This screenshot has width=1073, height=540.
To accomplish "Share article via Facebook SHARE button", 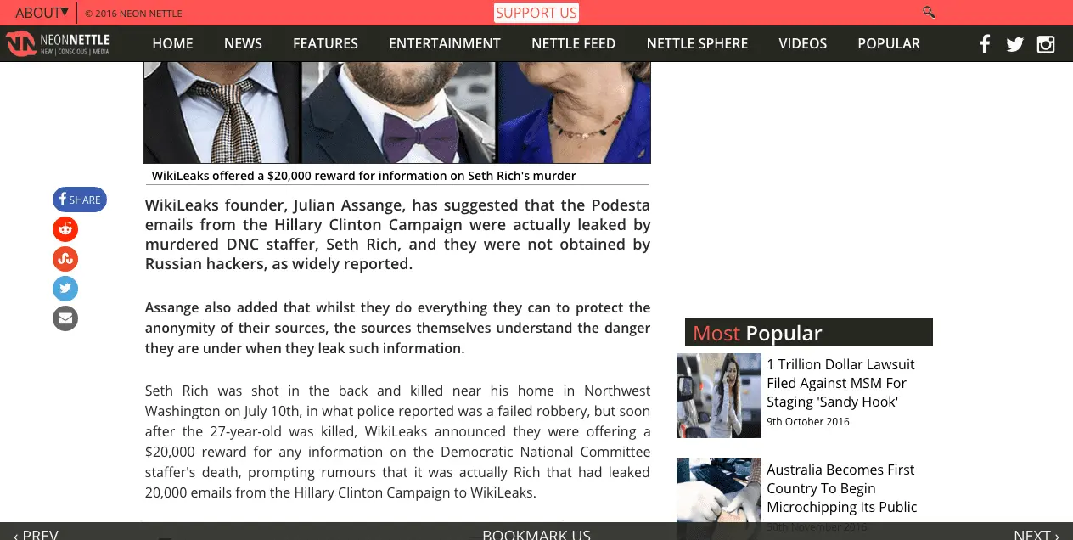I will point(80,200).
